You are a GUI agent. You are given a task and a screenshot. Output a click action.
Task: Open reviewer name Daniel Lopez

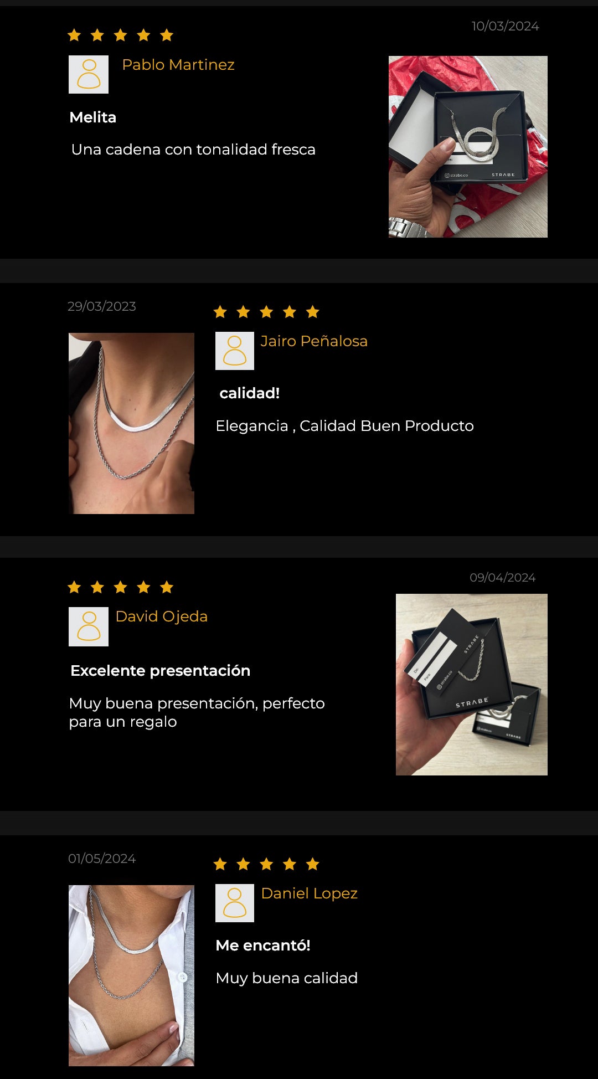click(x=309, y=893)
